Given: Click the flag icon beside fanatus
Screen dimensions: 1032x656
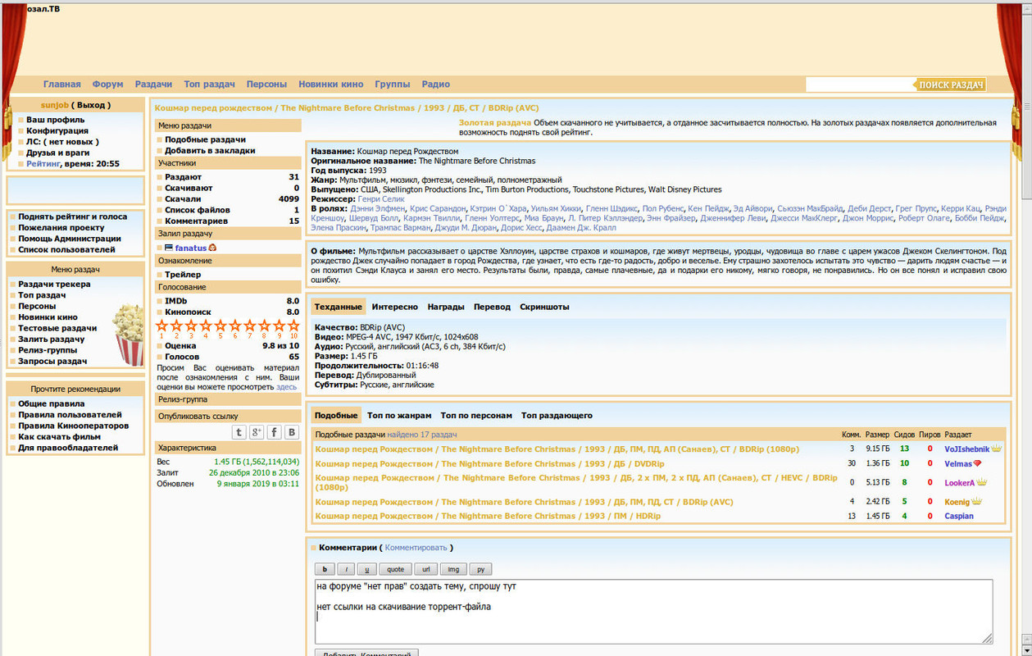Looking at the screenshot, I should click(x=169, y=248).
